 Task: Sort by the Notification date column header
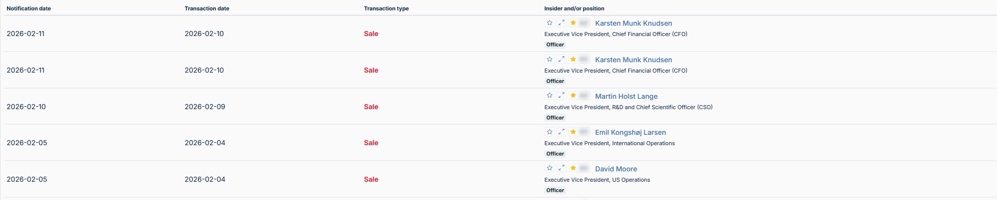(x=29, y=8)
